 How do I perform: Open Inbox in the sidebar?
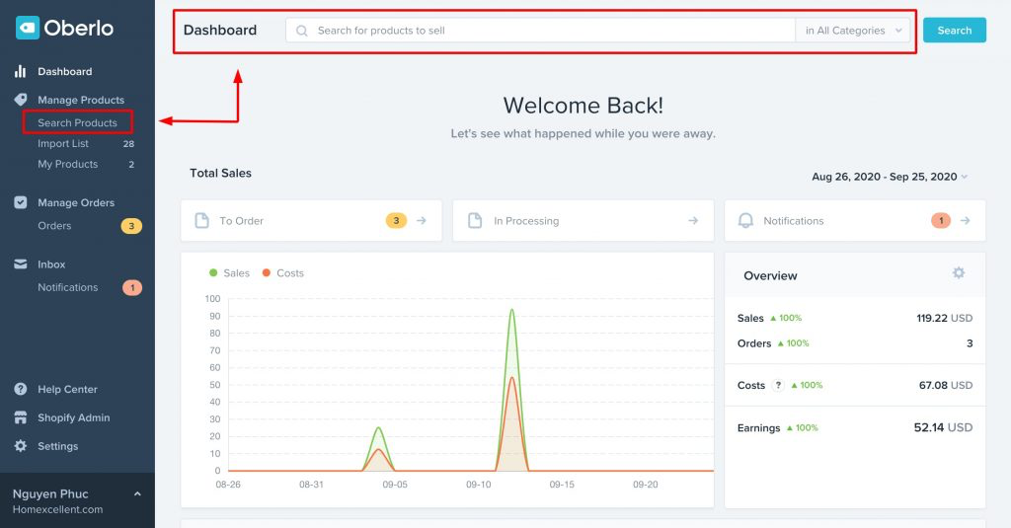[x=51, y=264]
